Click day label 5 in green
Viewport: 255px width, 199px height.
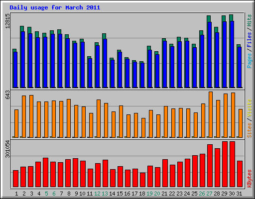(x=46, y=194)
